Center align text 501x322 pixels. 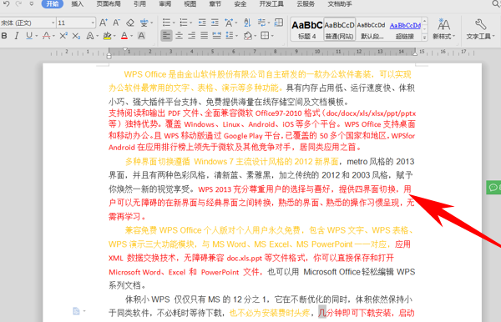click(x=179, y=36)
